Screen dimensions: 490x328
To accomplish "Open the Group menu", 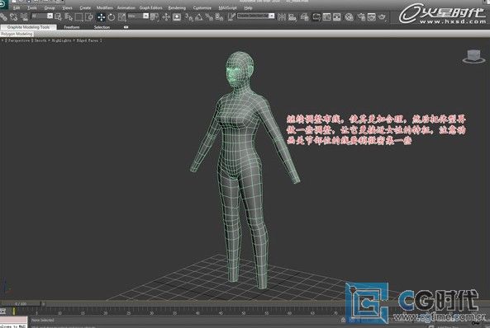I will (50, 7).
